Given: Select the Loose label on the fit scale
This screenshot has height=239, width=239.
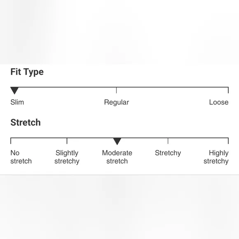Looking at the screenshot, I should coord(219,102).
